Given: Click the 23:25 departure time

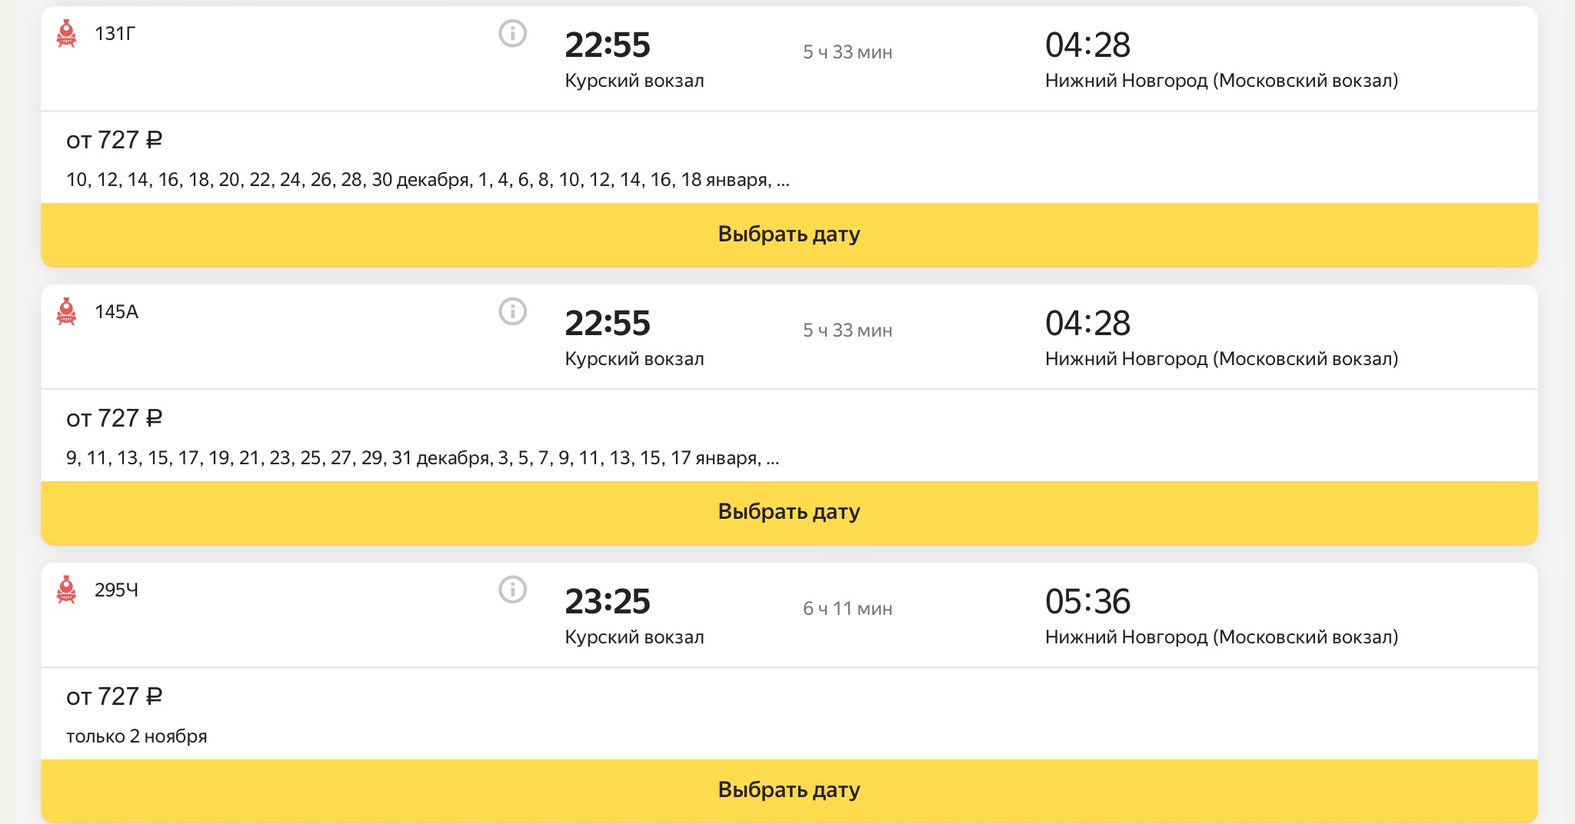Looking at the screenshot, I should [608, 602].
